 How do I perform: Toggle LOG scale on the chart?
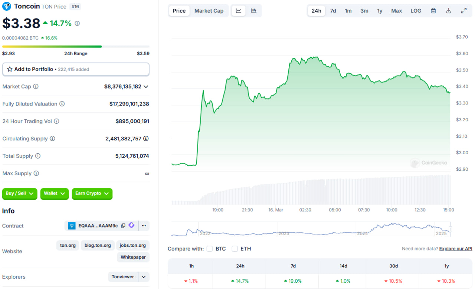click(x=416, y=11)
